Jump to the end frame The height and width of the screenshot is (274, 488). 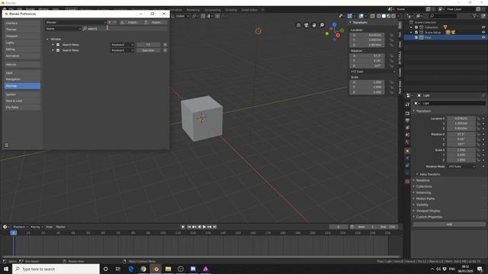(x=214, y=227)
